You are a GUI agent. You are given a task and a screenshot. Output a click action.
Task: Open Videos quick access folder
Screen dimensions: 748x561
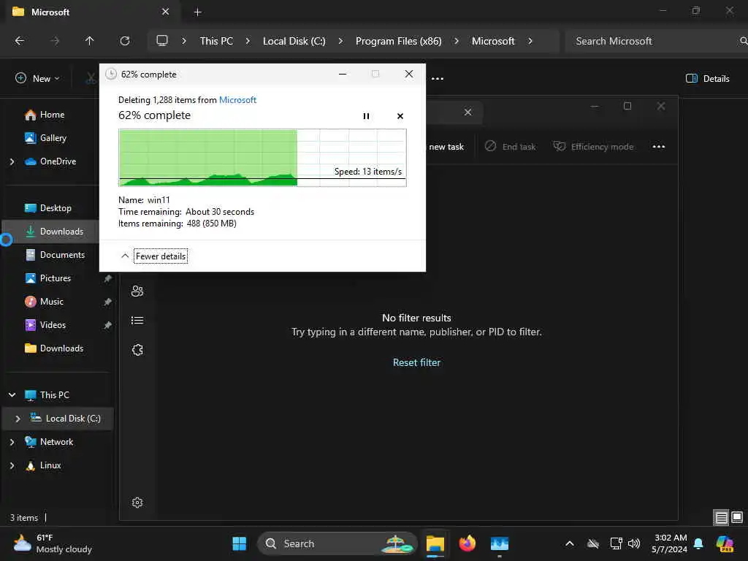tap(53, 325)
